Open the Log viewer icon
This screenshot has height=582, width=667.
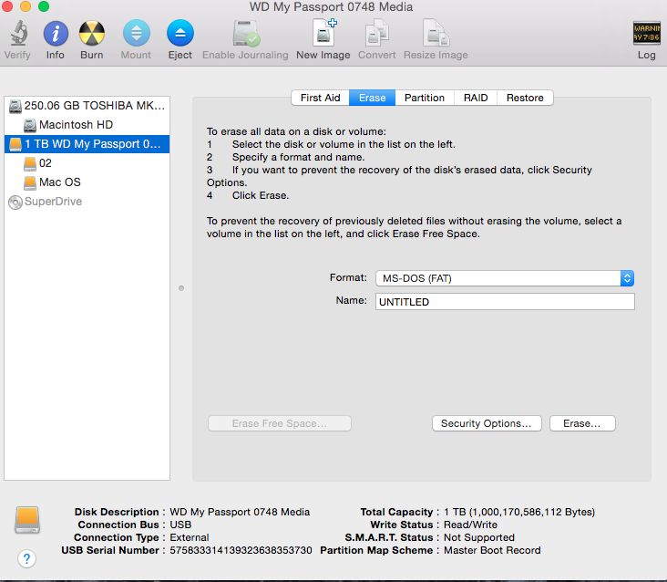pyautogui.click(x=647, y=33)
